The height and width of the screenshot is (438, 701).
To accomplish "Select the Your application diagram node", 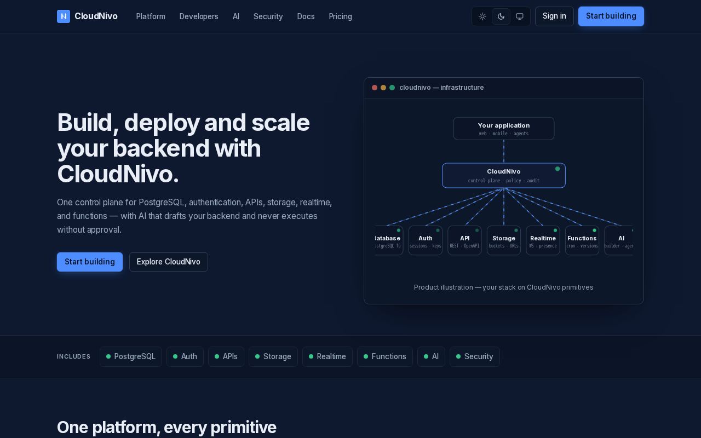I will pos(504,129).
